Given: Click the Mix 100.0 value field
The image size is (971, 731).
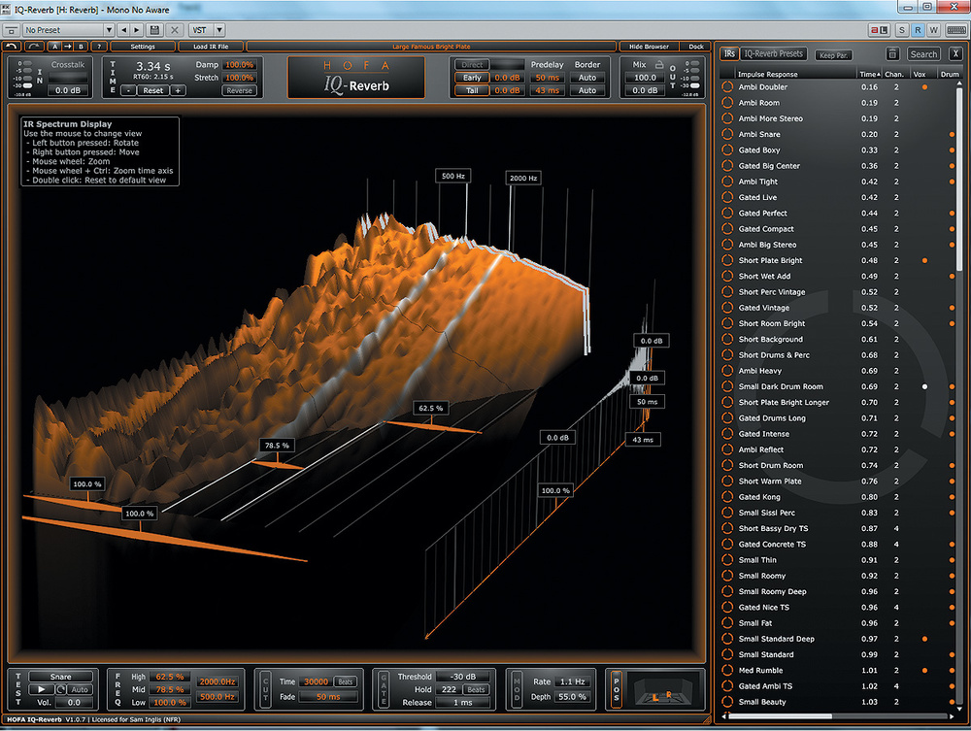Looking at the screenshot, I should click(645, 78).
